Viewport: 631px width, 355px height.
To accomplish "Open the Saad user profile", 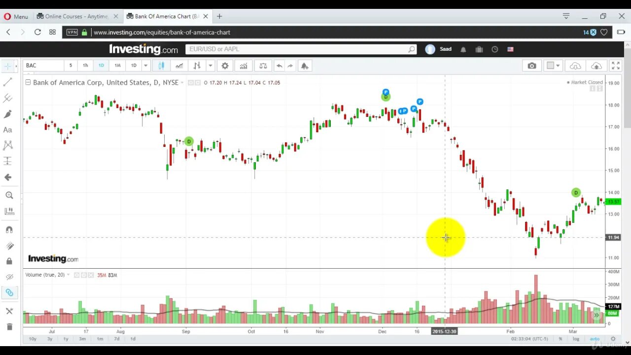I will pyautogui.click(x=439, y=49).
